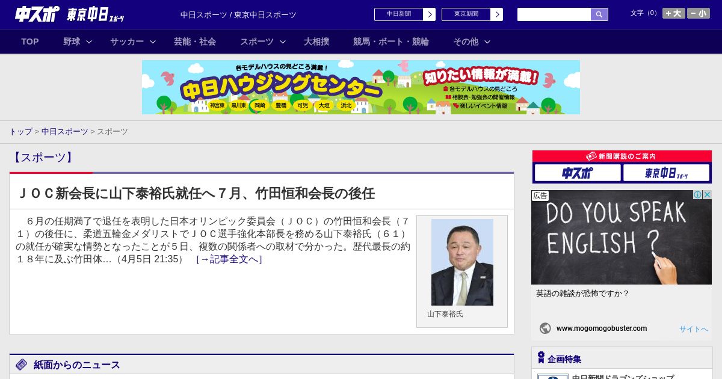Click the トップ breadcrumb link
The width and height of the screenshot is (722, 379).
(x=20, y=131)
